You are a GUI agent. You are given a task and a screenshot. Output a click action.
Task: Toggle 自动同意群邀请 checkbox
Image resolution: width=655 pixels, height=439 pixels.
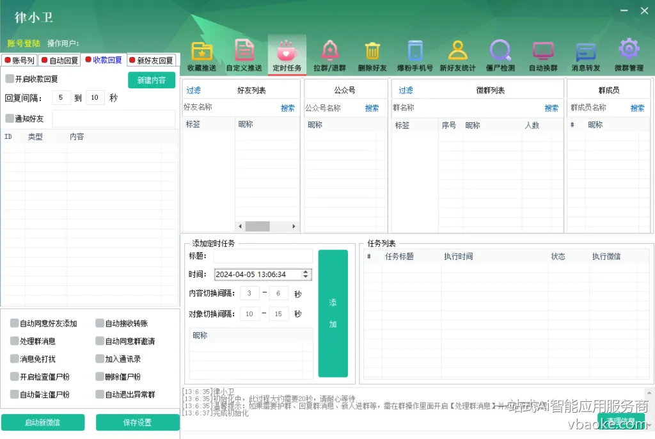100,341
